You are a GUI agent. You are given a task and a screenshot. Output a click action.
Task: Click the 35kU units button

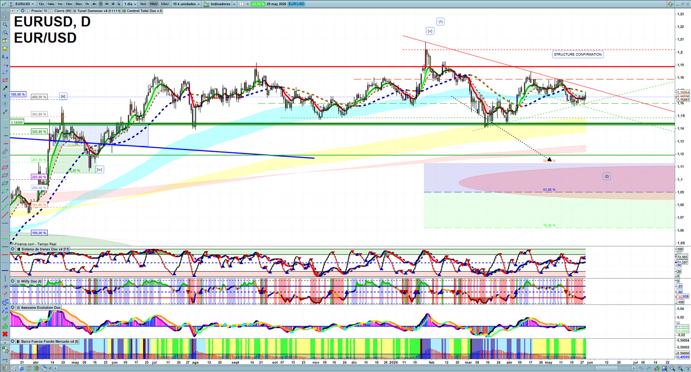pos(165,4)
